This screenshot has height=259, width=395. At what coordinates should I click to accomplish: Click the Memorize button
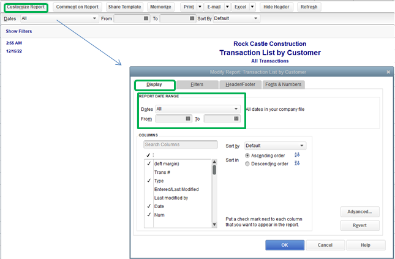(160, 7)
